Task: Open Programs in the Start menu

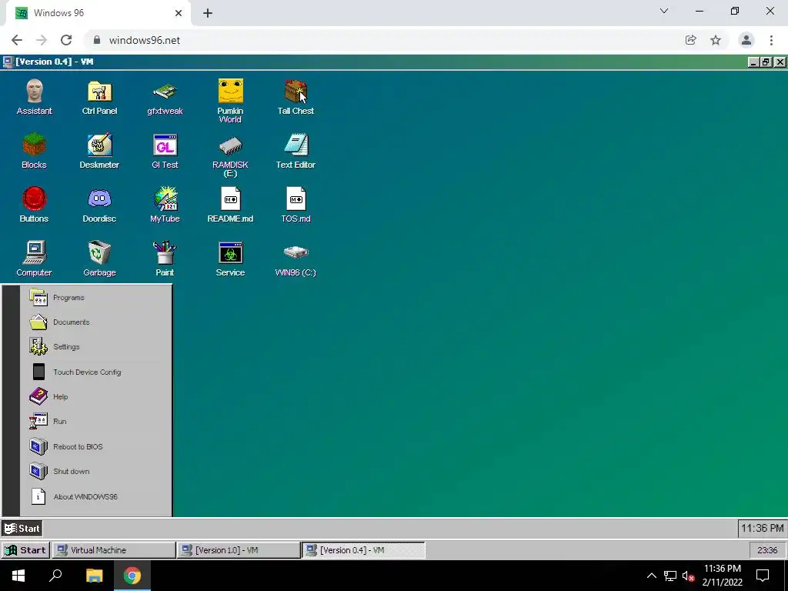Action: pyautogui.click(x=96, y=298)
